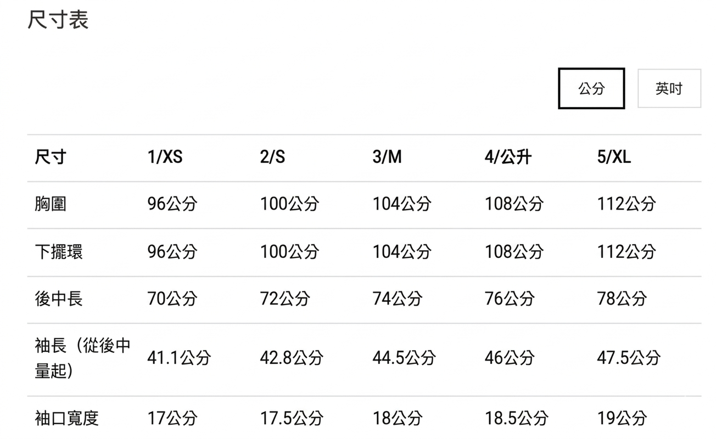The image size is (716, 439).
Task: Click the 下擺環 row label
Action: [x=59, y=252]
